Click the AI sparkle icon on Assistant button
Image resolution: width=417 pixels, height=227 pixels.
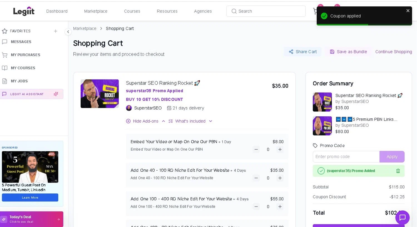point(56,94)
